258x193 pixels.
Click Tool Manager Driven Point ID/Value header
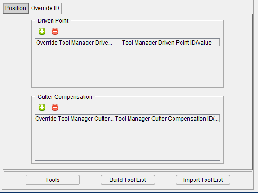click(x=167, y=42)
